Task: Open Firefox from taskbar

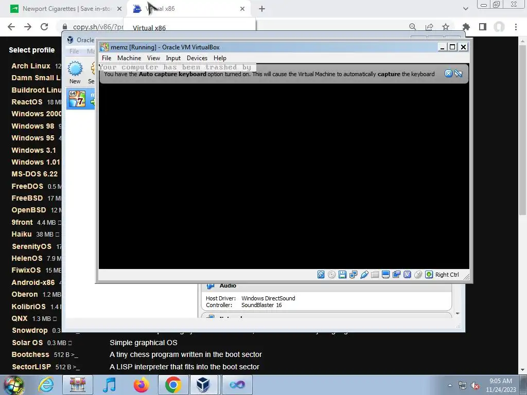Action: (x=141, y=385)
